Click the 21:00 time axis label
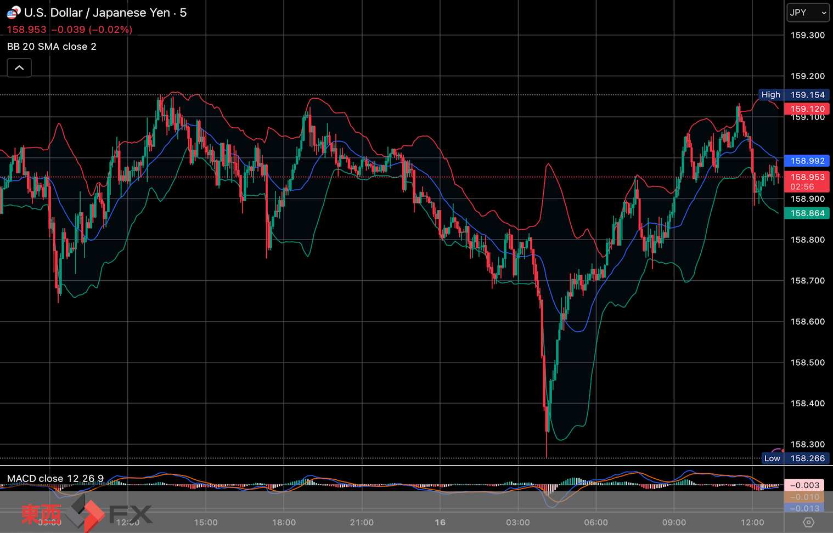 click(x=362, y=523)
